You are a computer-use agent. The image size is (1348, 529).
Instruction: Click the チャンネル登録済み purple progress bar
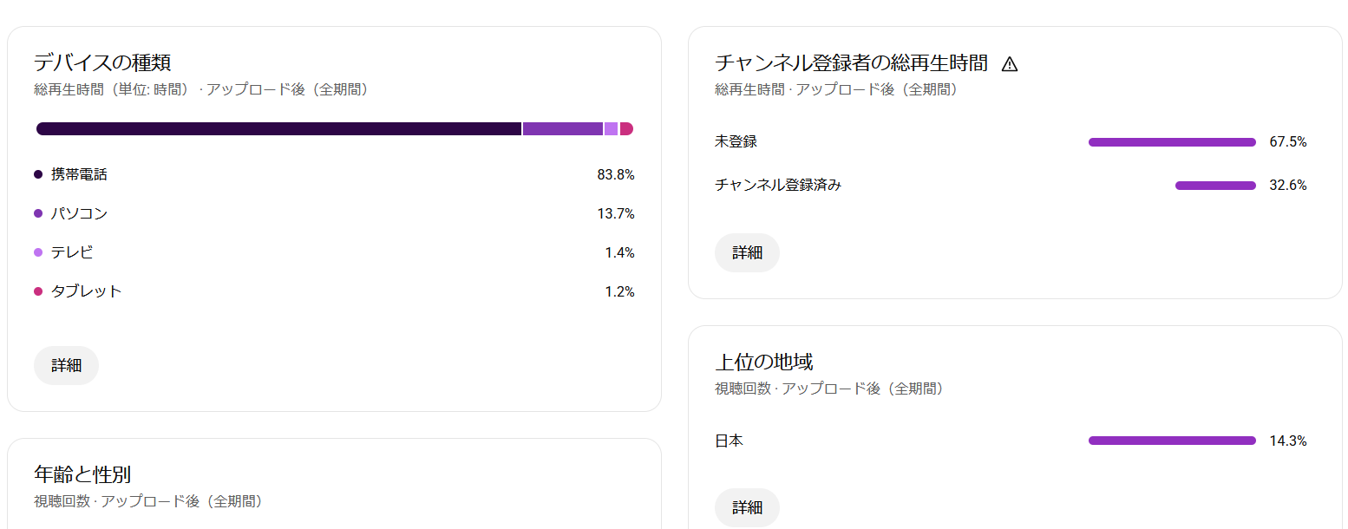pos(1215,186)
